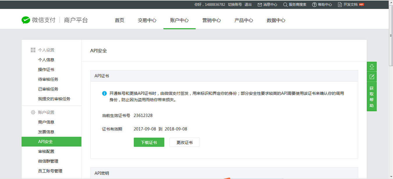Click the 个人设置 grid icon
Screen dimensions: 393x179
[33, 50]
